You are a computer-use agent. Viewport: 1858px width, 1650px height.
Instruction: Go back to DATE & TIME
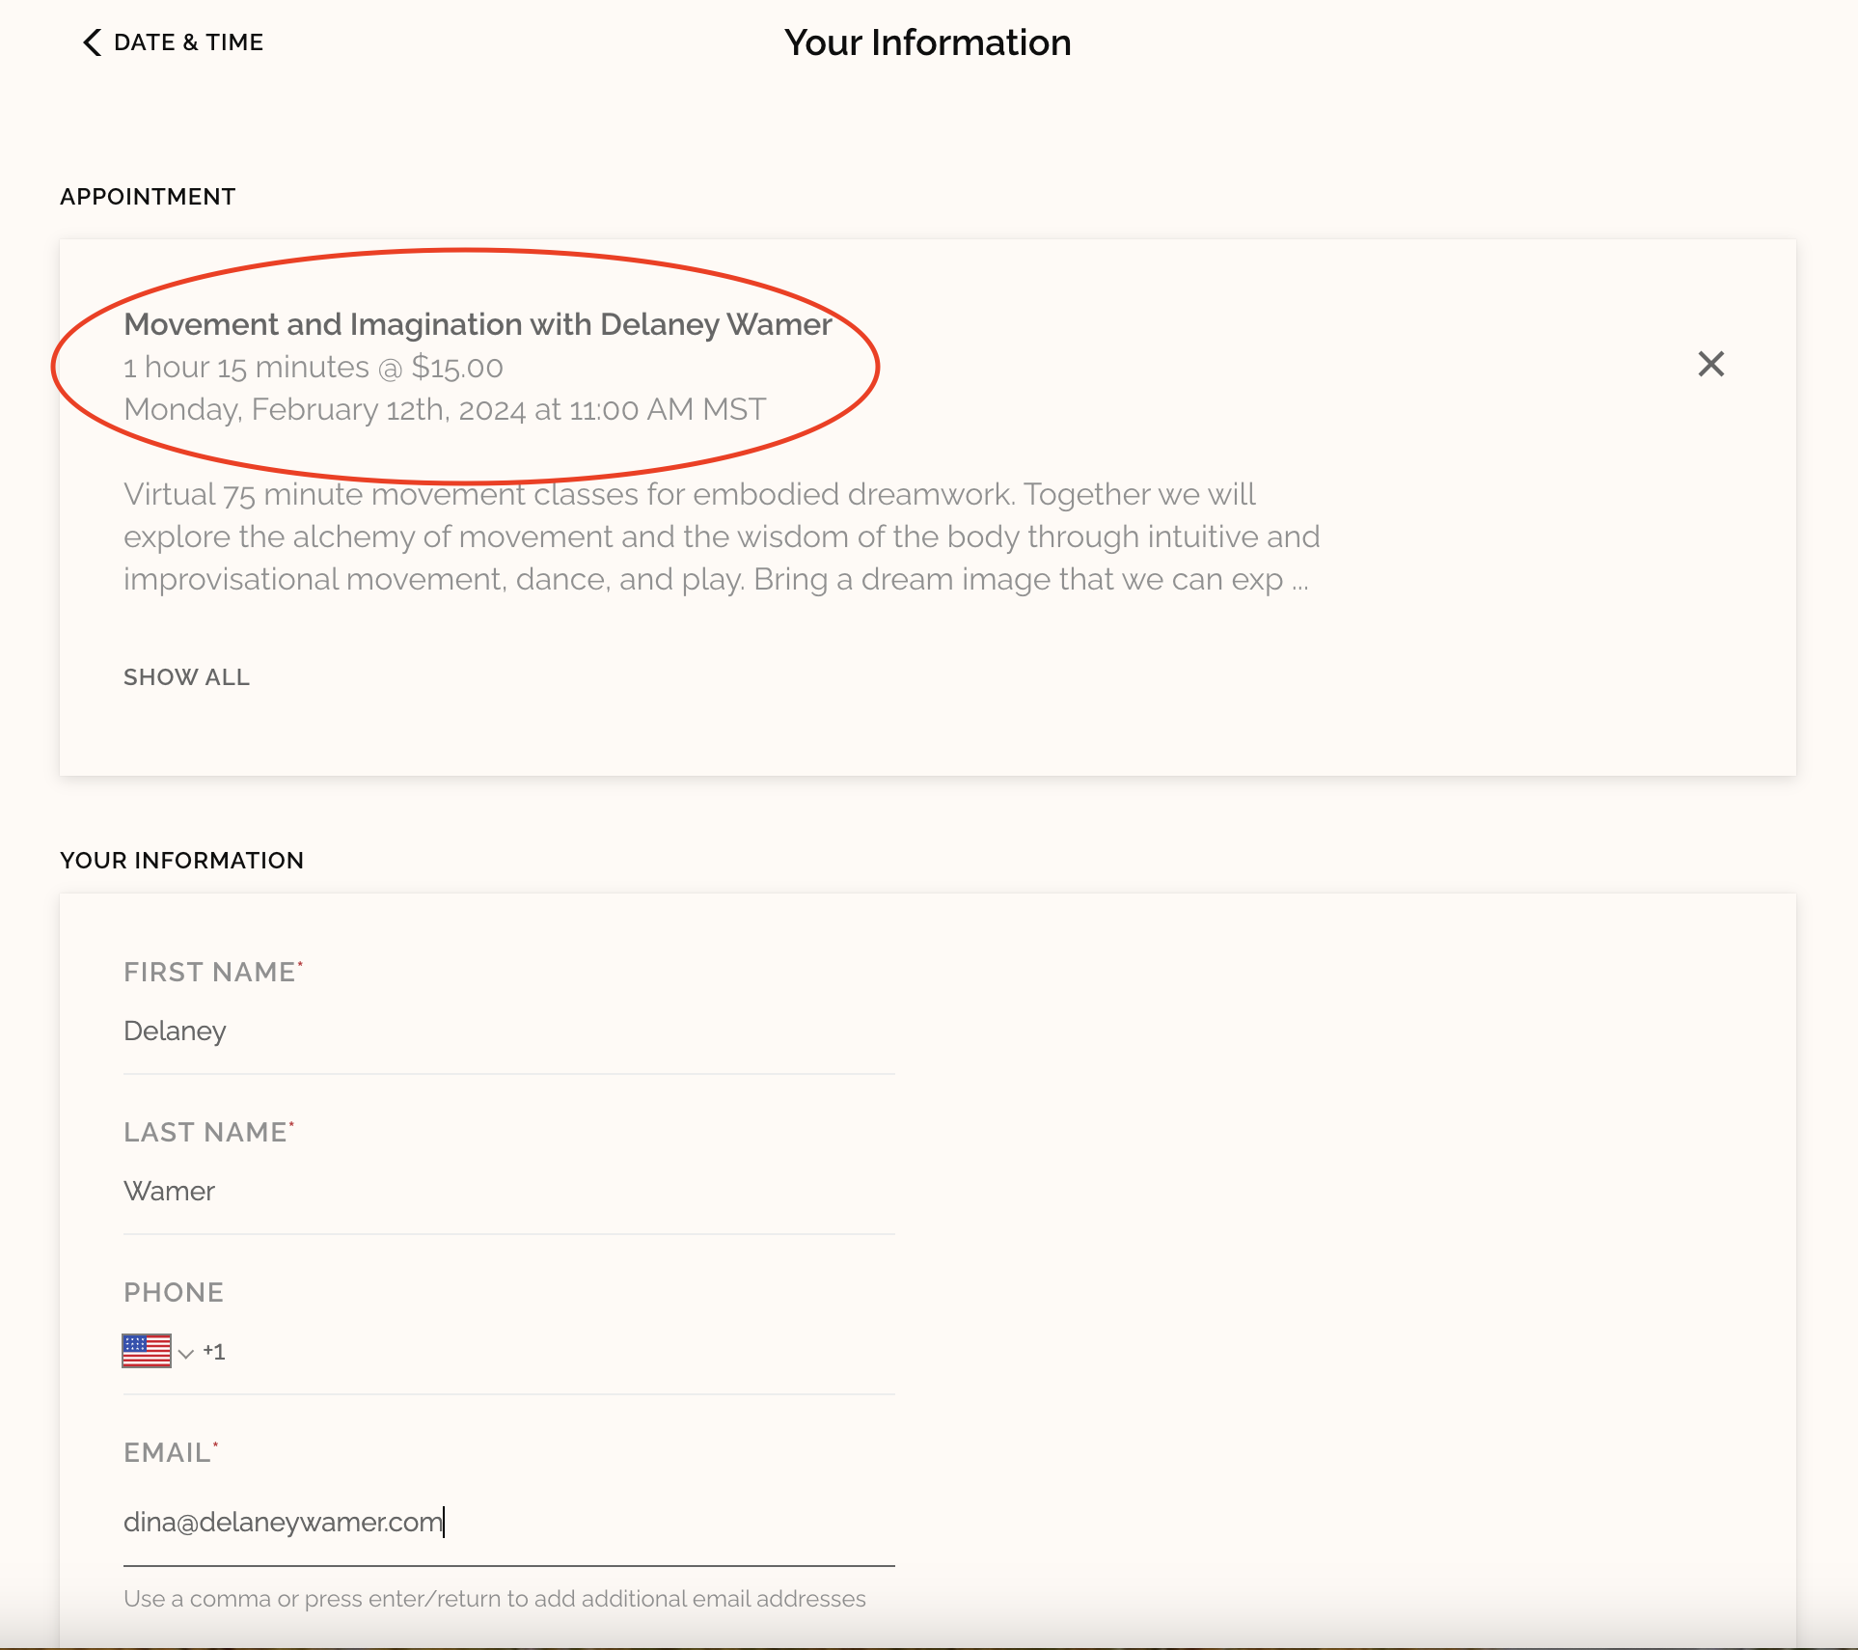click(188, 42)
